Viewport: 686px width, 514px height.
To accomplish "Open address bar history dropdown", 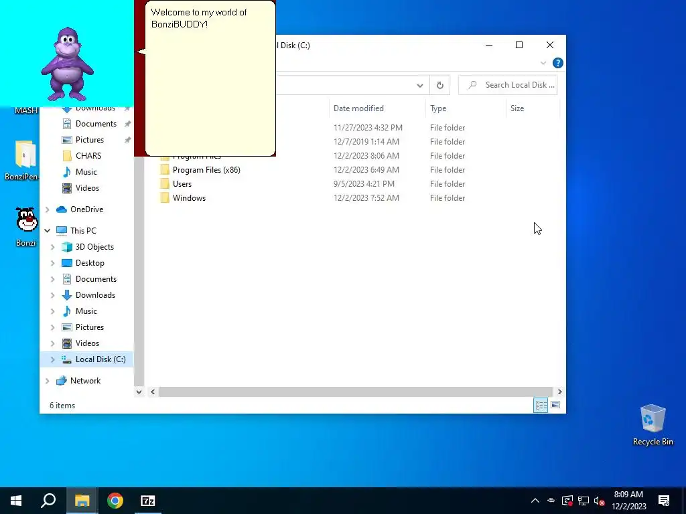I will (420, 85).
